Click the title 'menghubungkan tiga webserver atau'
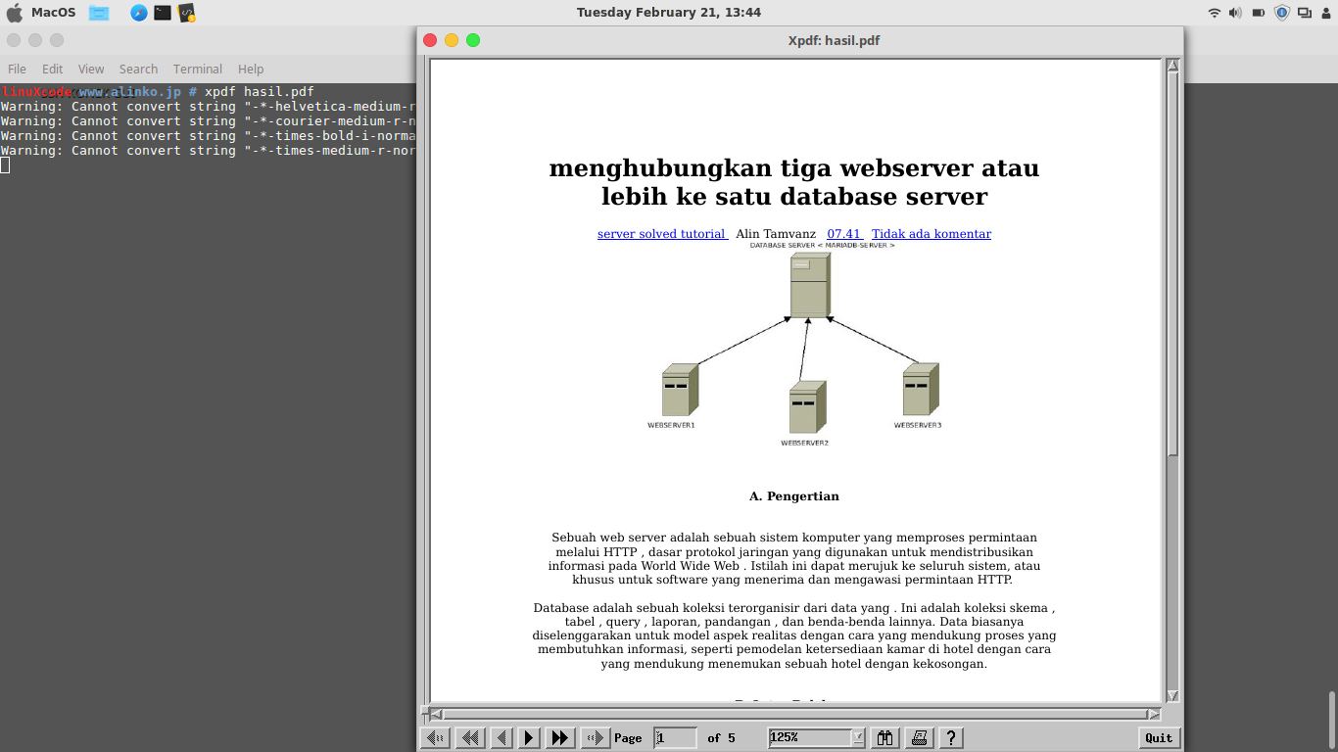Image resolution: width=1338 pixels, height=752 pixels. click(794, 168)
